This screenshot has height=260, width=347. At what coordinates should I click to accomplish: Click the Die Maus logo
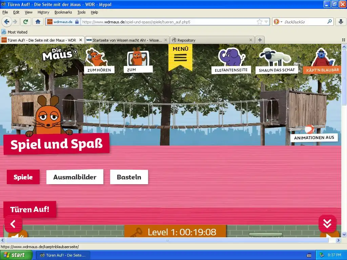click(x=59, y=55)
